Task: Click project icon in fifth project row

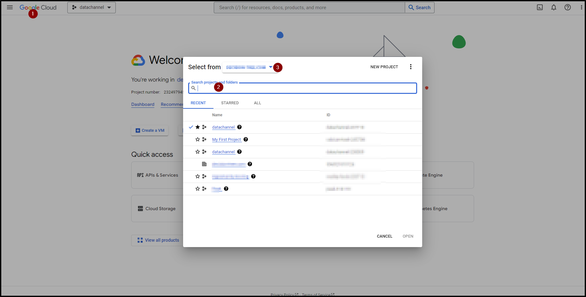Action: point(204,176)
